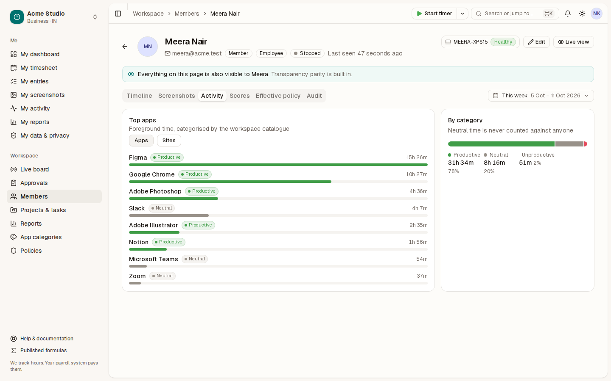Switch to the Screenshots tab
The width and height of the screenshot is (611, 381).
177,96
